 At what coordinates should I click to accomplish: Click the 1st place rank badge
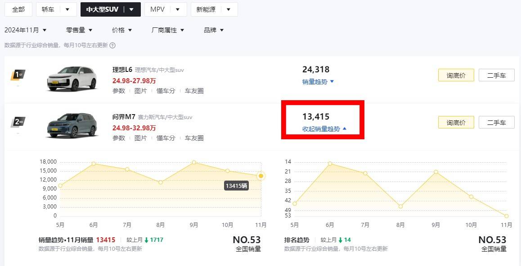pyautogui.click(x=18, y=75)
